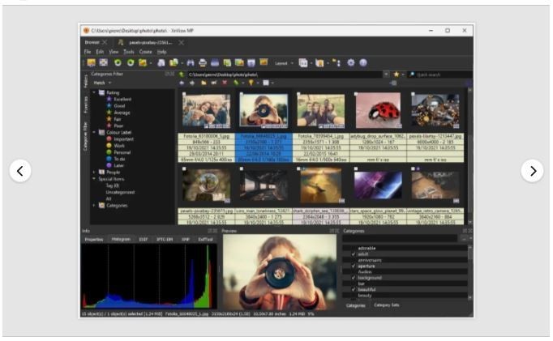Screen dimensions: 553x341
Task: Click the Scanner acquire icon
Action: (x=215, y=62)
